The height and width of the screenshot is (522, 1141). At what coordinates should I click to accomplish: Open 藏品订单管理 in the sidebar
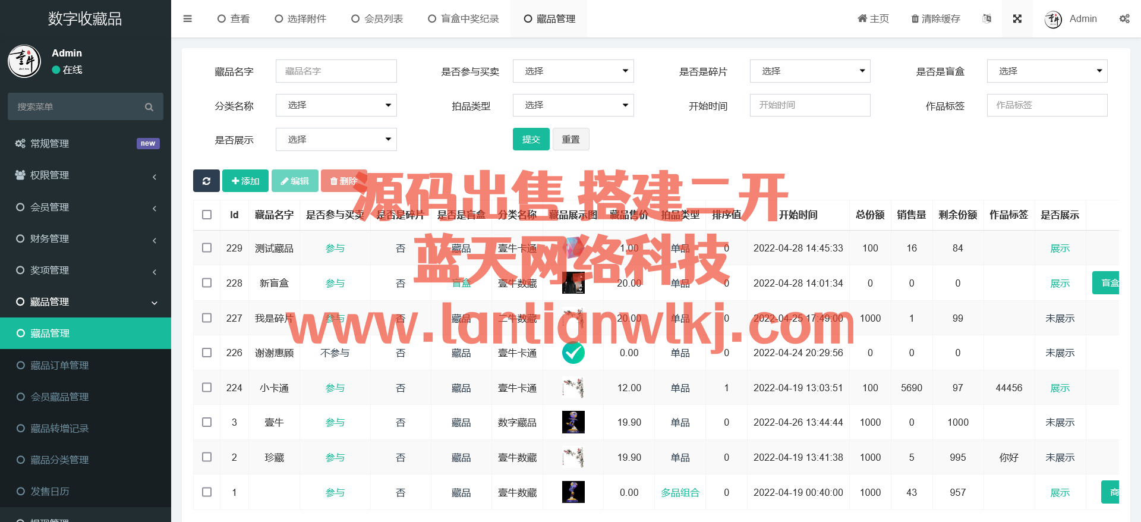tap(59, 365)
